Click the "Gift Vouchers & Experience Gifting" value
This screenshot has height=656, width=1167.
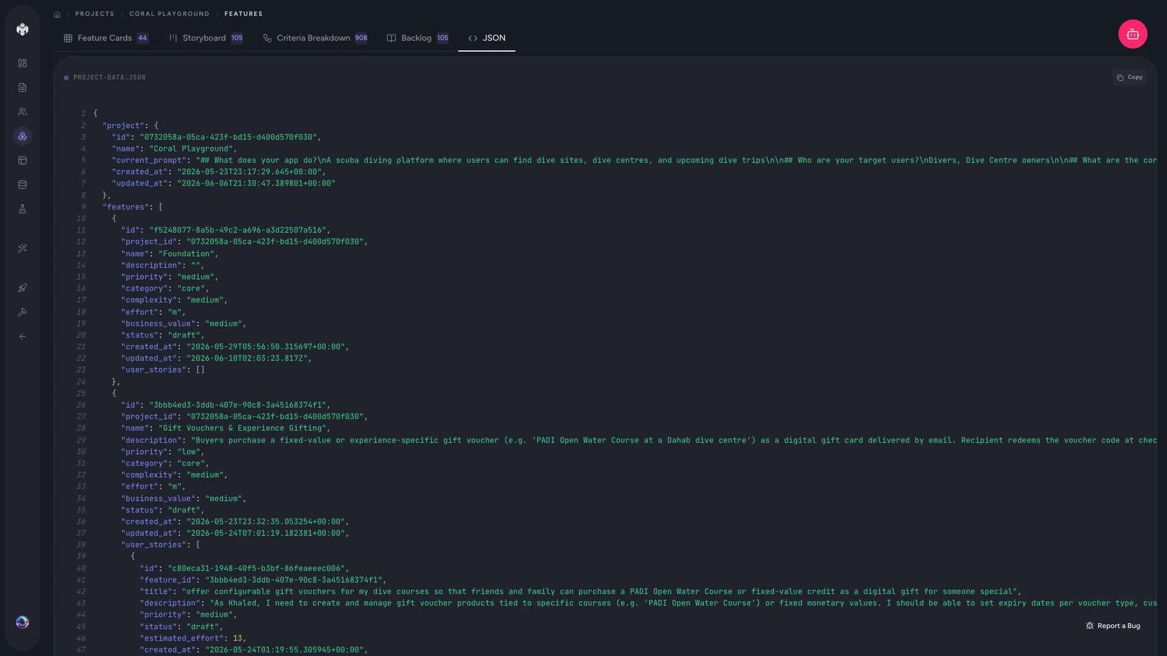pos(242,428)
